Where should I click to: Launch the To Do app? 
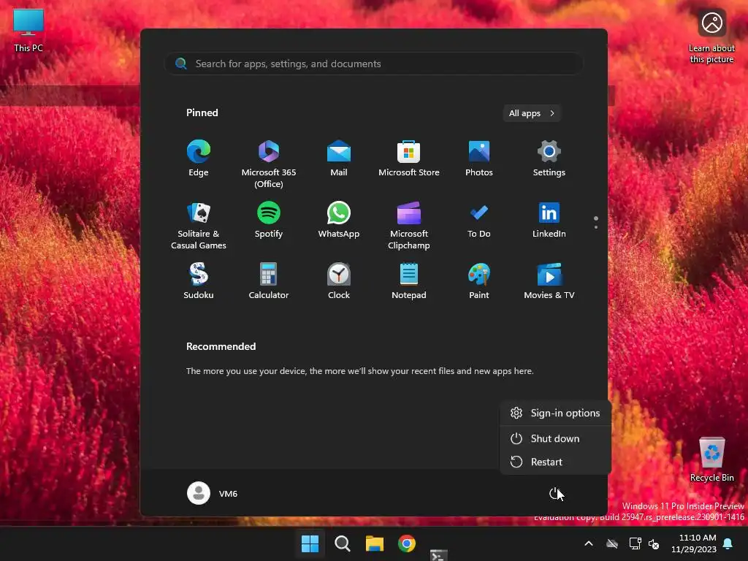(479, 219)
